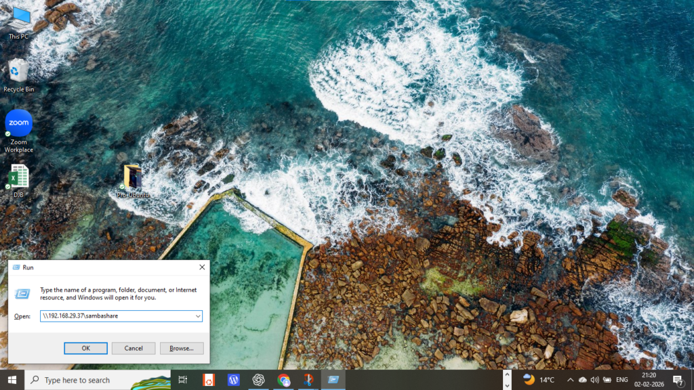Open the Windows Start menu
The height and width of the screenshot is (390, 694).
click(x=12, y=380)
